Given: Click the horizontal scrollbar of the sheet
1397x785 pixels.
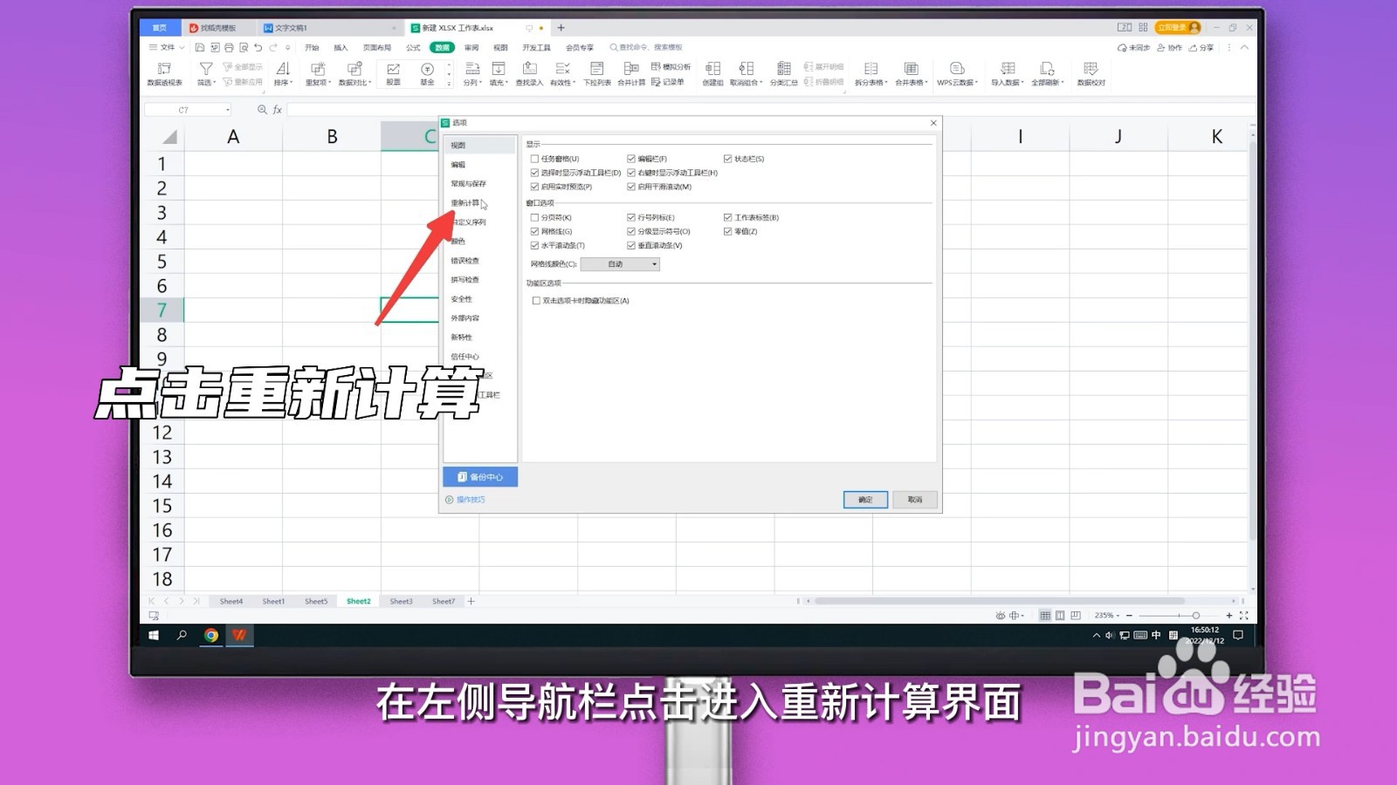Looking at the screenshot, I should pyautogui.click(x=998, y=601).
